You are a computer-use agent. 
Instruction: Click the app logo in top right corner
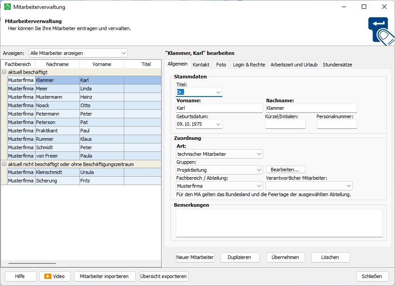click(x=381, y=31)
